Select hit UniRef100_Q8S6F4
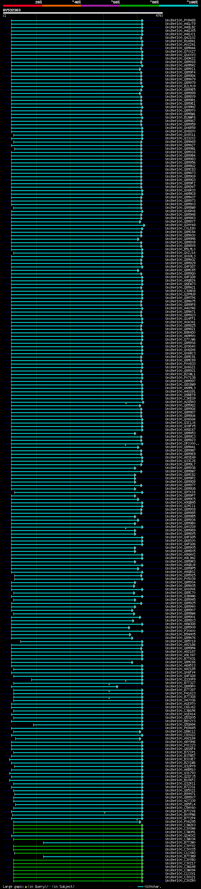Viewport: 201px width, 889px height. coord(180,749)
